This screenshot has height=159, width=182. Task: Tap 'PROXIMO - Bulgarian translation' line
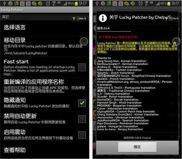(x=119, y=106)
